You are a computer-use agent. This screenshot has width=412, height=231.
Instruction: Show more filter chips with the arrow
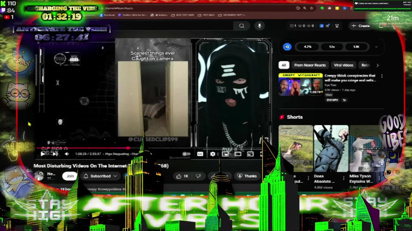click(378, 65)
